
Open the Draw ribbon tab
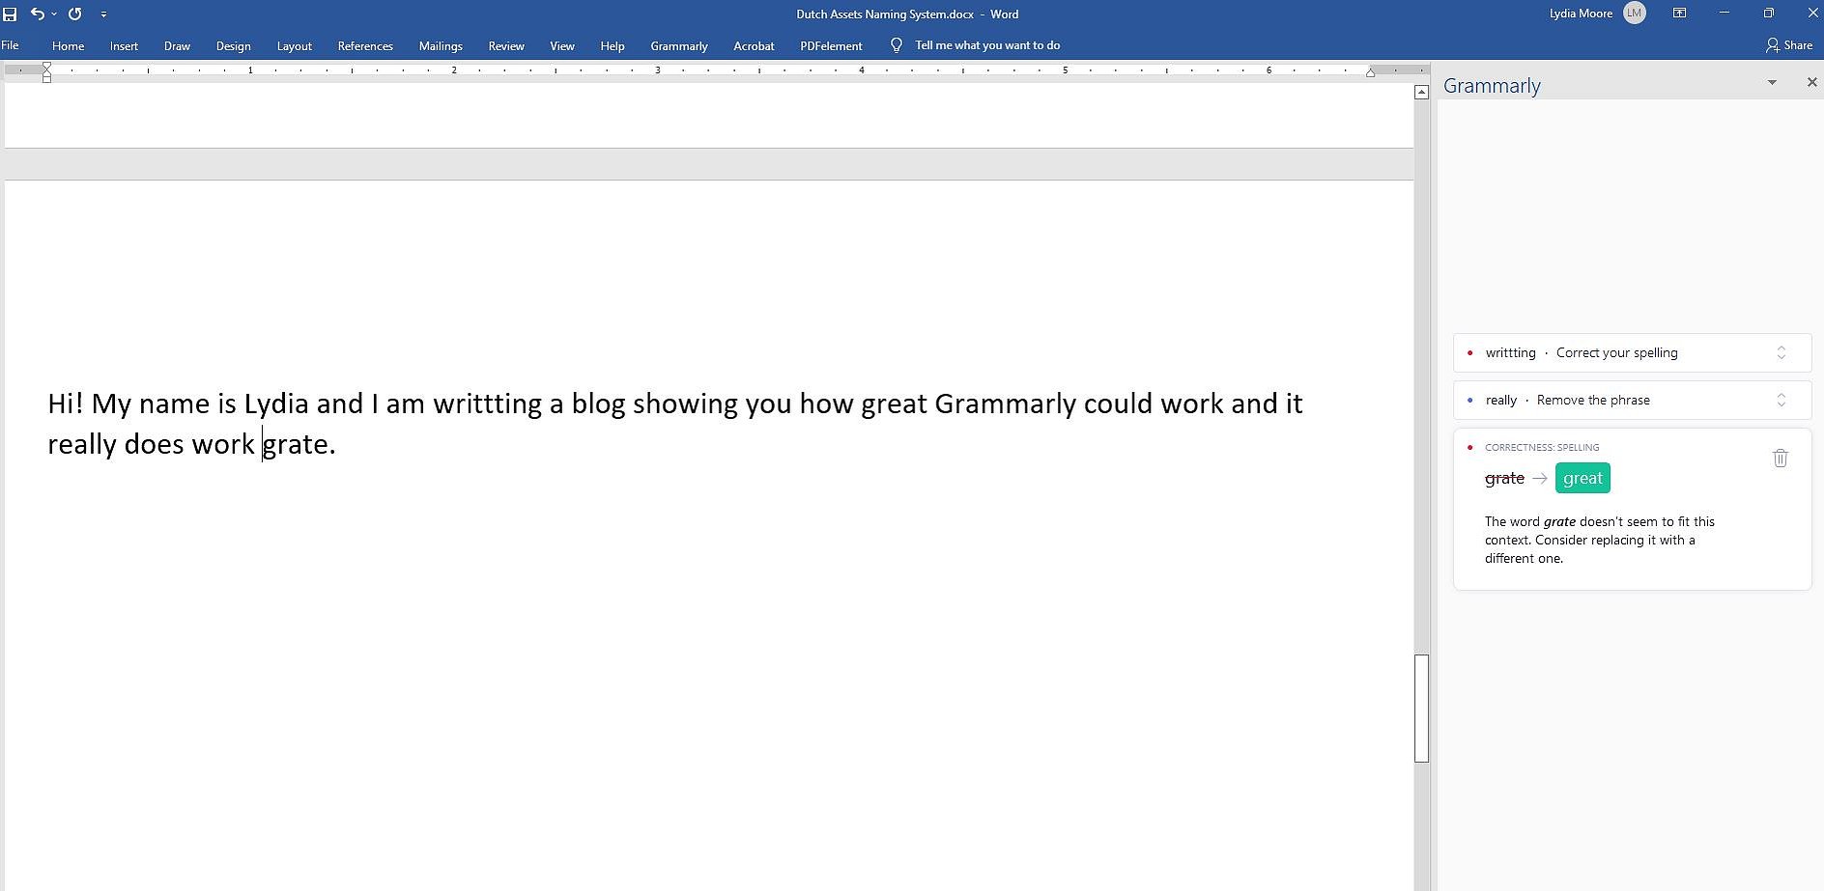point(177,45)
